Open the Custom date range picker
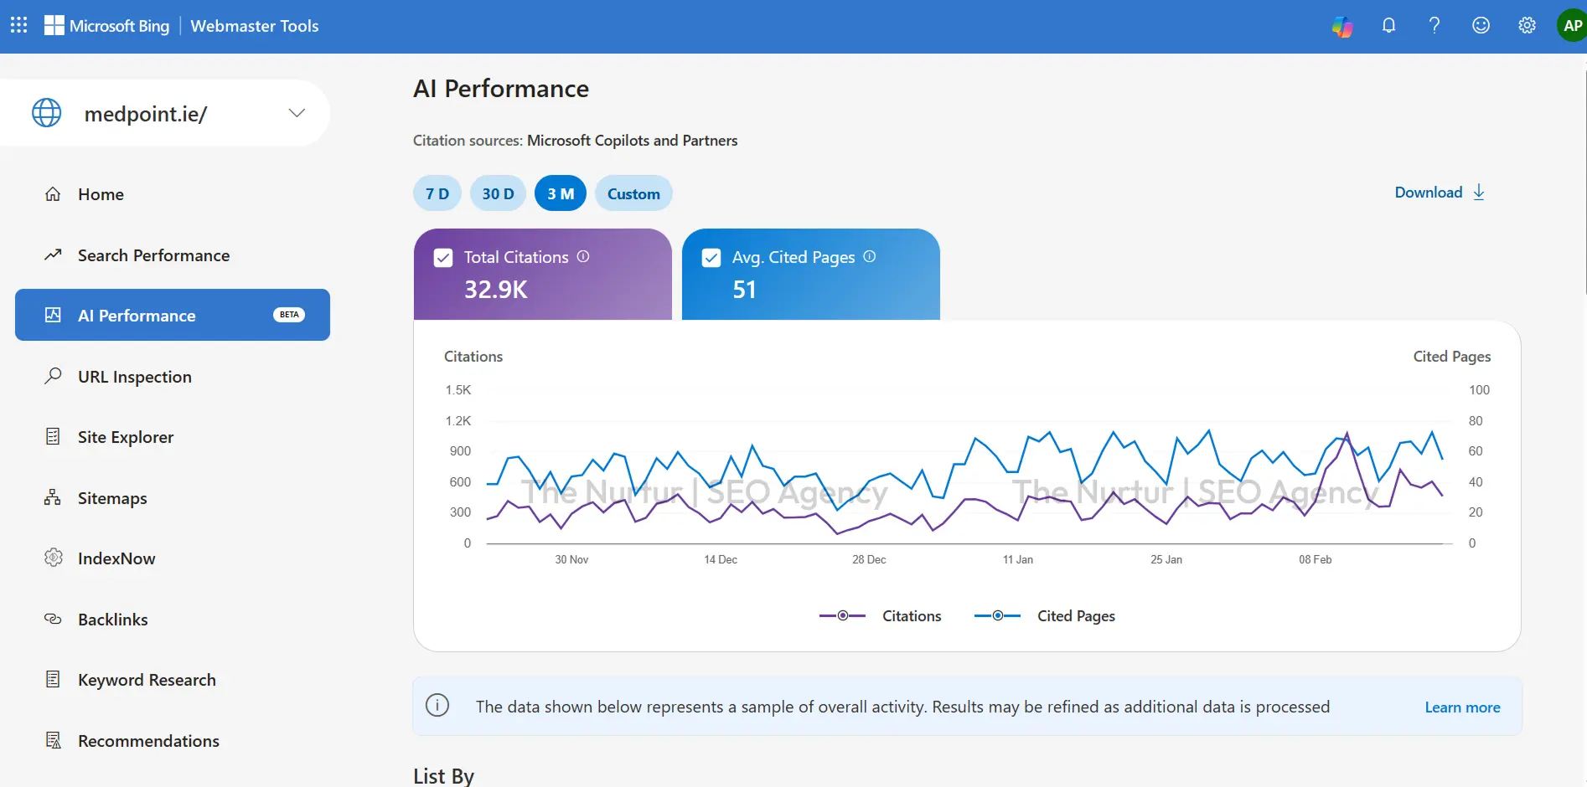This screenshot has height=787, width=1587. 633,193
